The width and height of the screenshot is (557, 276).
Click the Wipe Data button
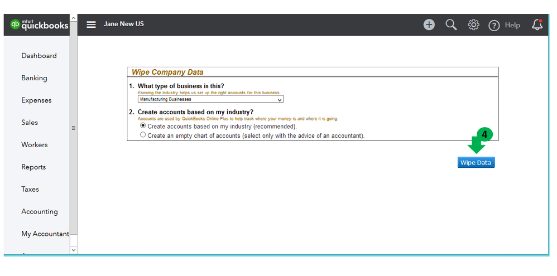click(476, 162)
